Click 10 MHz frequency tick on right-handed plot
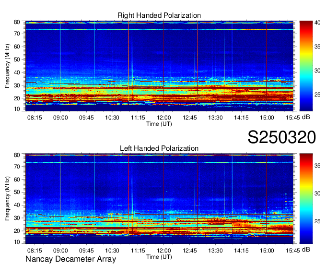The height and width of the screenshot is (265, 326). (x=17, y=109)
